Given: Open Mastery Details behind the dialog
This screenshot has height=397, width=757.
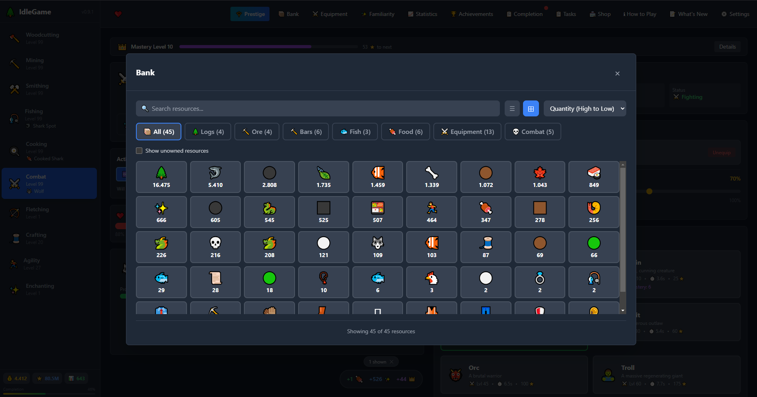Looking at the screenshot, I should point(728,47).
